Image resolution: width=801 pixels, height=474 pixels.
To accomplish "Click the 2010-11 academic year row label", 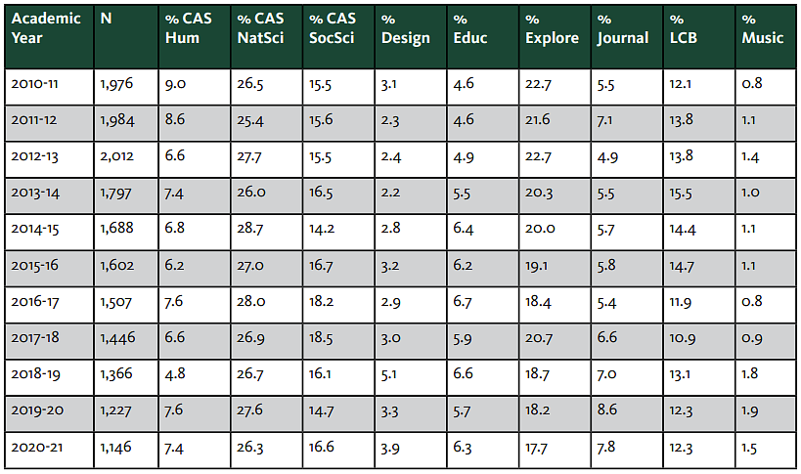I will 47,83.
